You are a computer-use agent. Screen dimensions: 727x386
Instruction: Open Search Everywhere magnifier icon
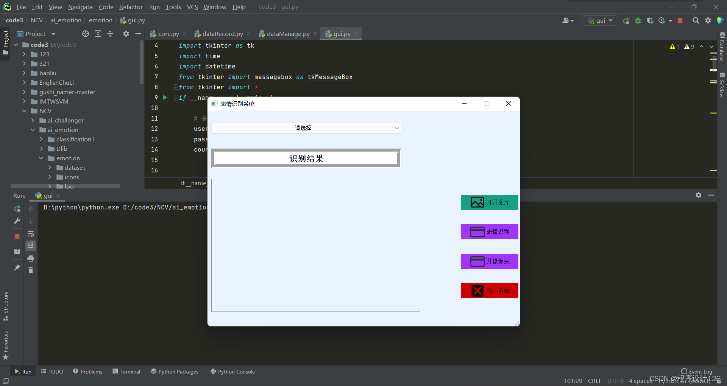tap(696, 21)
